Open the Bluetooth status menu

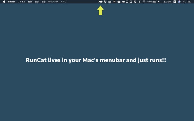pos(139,2)
